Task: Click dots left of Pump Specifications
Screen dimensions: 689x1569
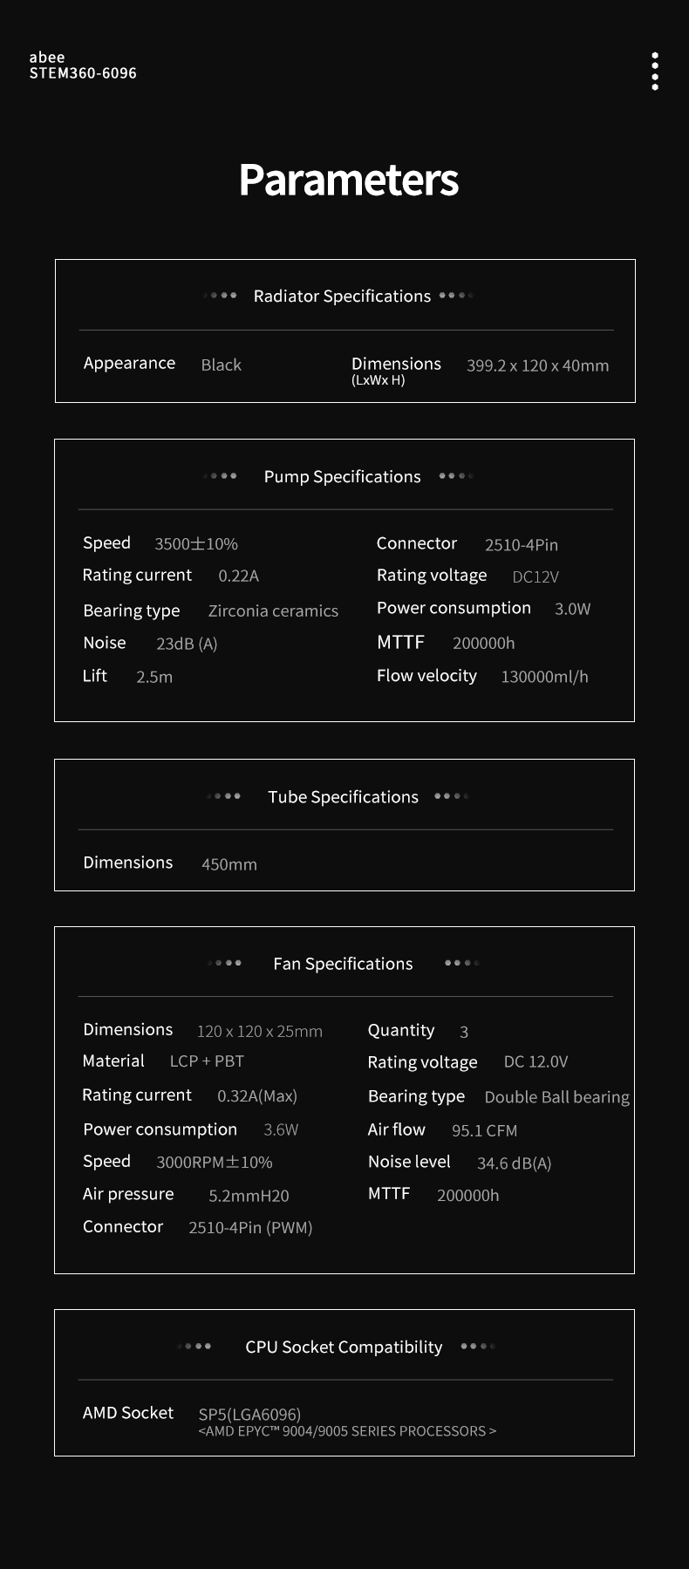Action: point(221,476)
